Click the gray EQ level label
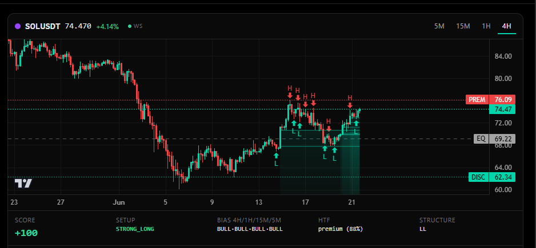Viewport: 536px width, 248px height. 481,139
